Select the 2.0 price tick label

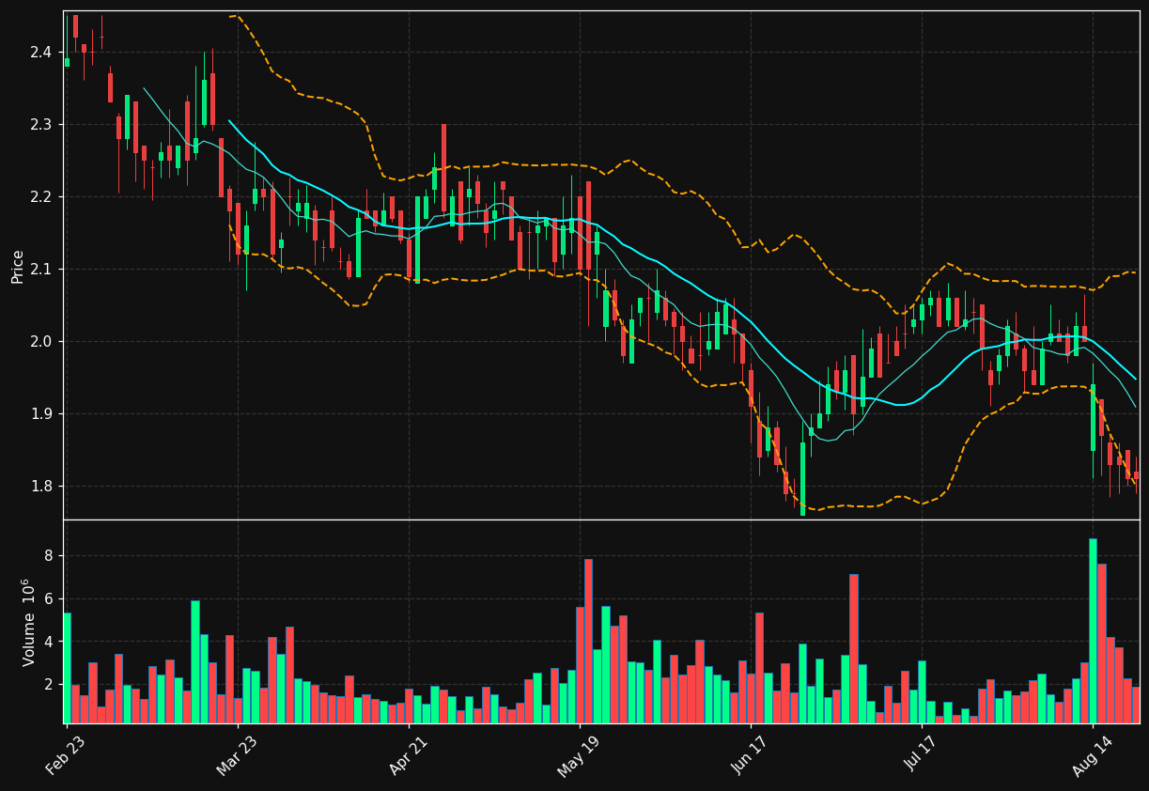40,342
